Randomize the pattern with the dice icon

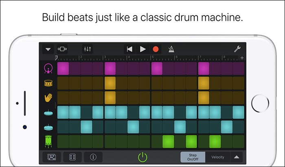point(72,157)
